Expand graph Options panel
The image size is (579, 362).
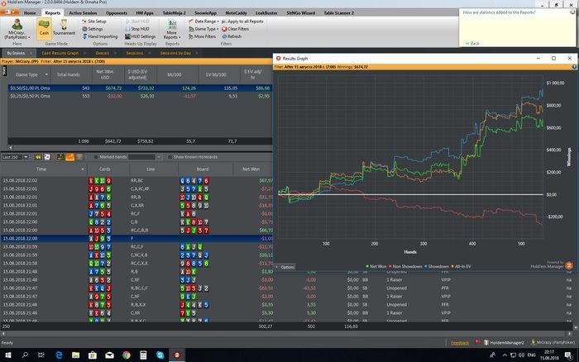[x=285, y=267]
